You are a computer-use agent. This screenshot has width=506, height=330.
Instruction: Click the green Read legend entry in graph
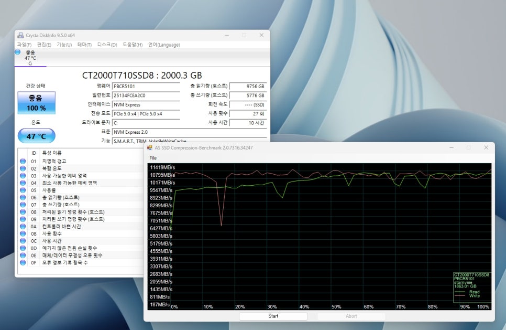[467, 292]
